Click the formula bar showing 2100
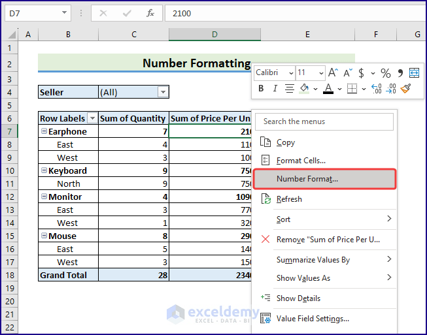Image resolution: width=427 pixels, height=335 pixels. pos(296,13)
